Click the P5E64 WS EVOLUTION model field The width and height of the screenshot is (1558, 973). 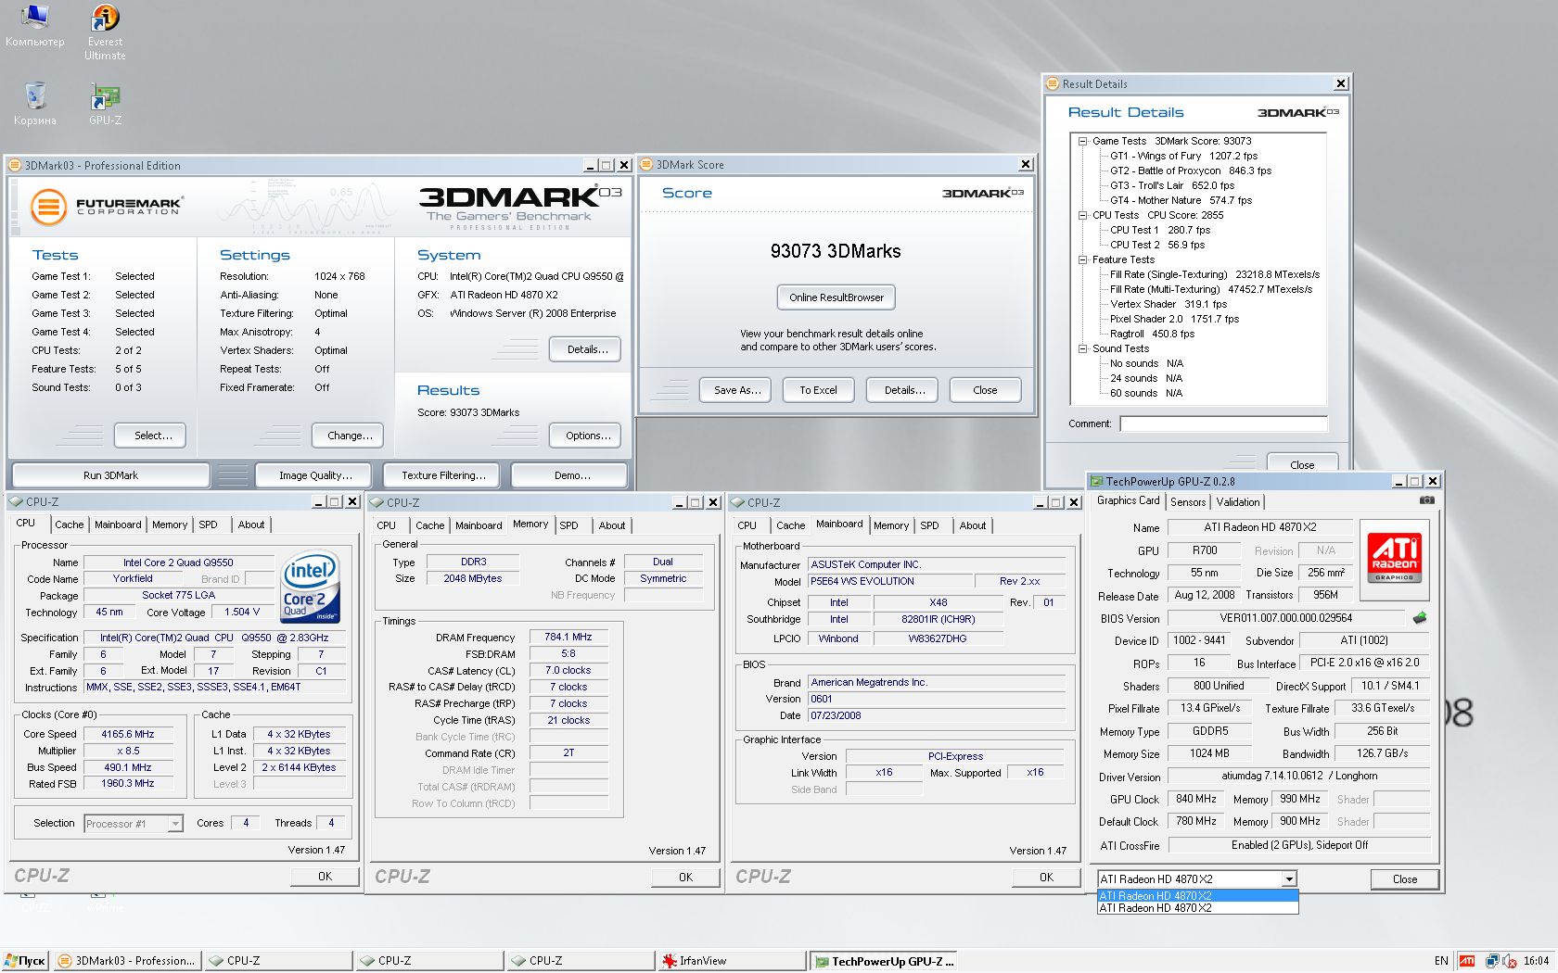[888, 581]
